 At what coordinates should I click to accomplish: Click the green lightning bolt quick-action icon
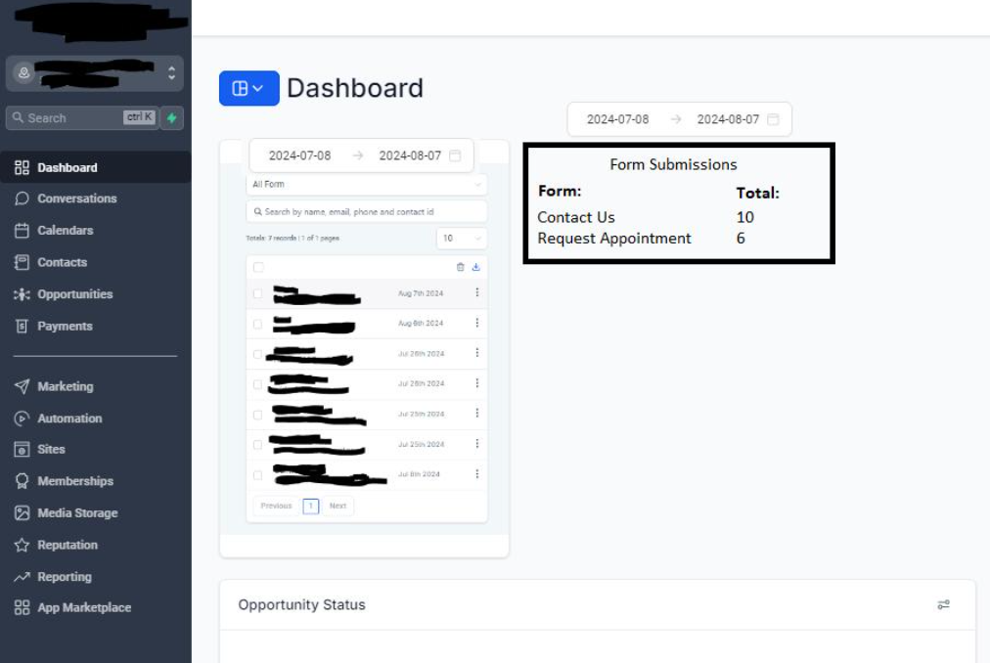(x=172, y=118)
